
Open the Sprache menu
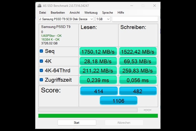[x=108, y=13]
